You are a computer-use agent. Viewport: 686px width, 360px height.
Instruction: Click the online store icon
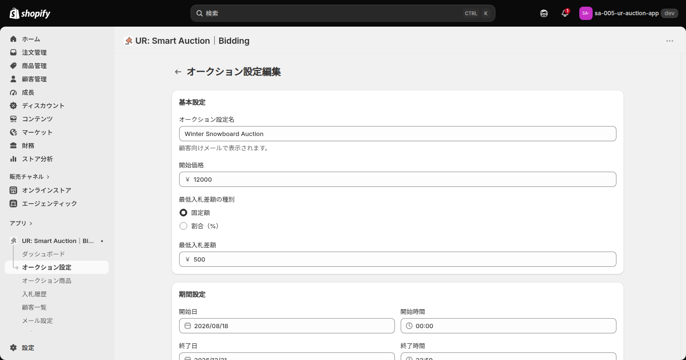point(13,190)
